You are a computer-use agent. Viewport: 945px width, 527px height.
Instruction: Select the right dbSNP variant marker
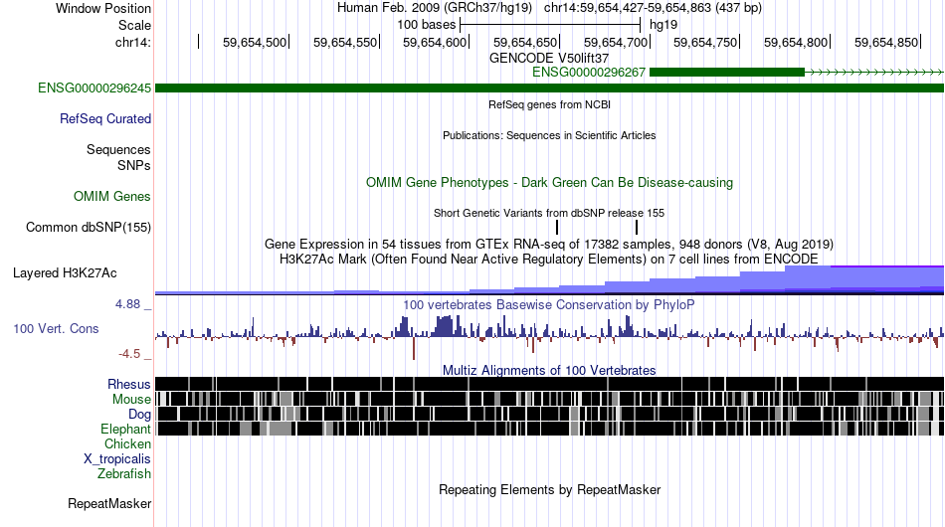[637, 227]
